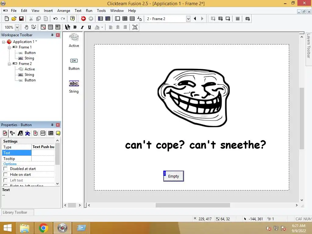312x234 pixels.
Task: Open Size/Position properties tab icon
Action: click(12, 133)
